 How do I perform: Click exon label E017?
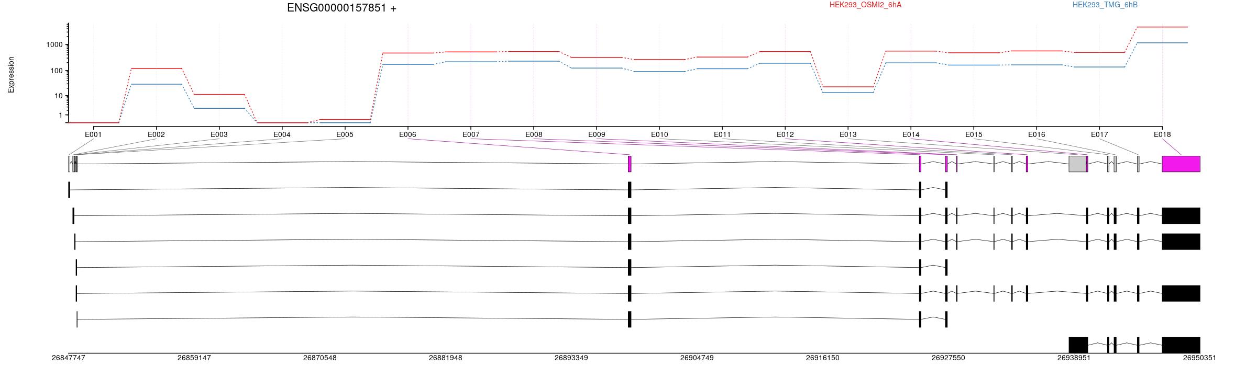click(x=1099, y=134)
